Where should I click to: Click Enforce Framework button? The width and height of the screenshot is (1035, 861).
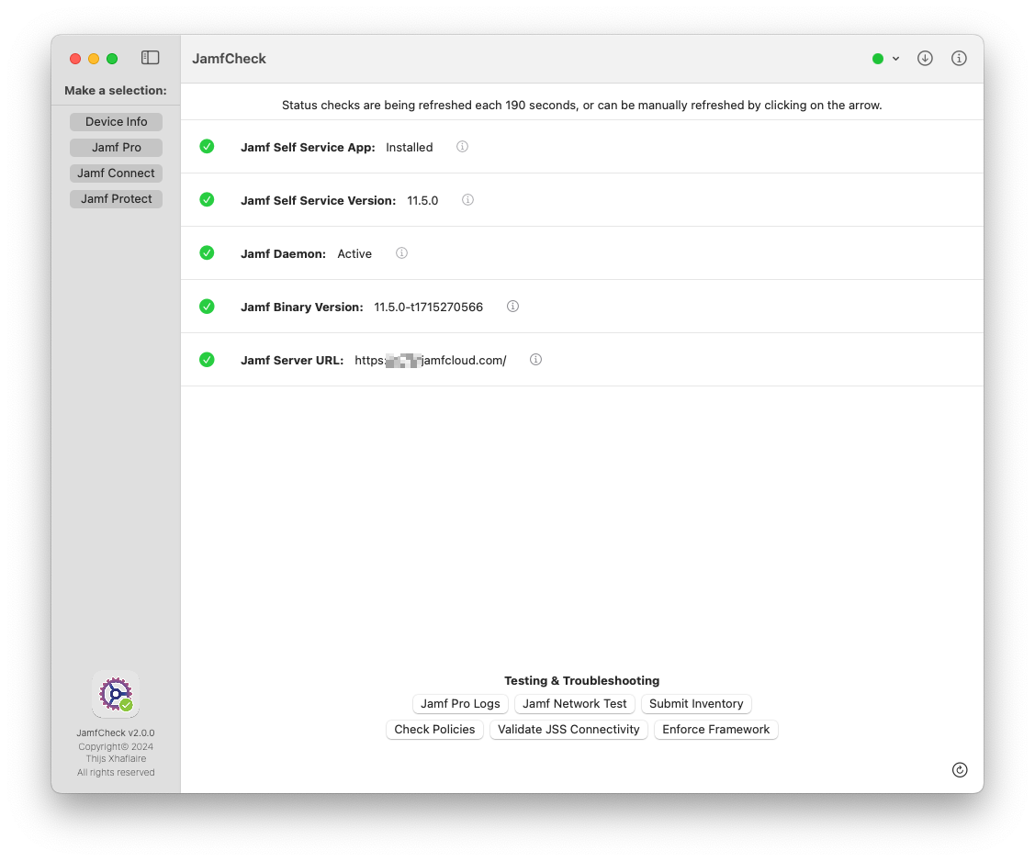point(715,729)
